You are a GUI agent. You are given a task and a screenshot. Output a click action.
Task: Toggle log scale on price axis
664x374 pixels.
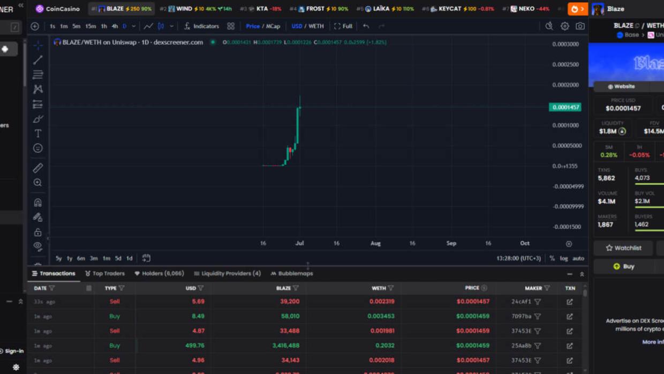[x=564, y=258]
